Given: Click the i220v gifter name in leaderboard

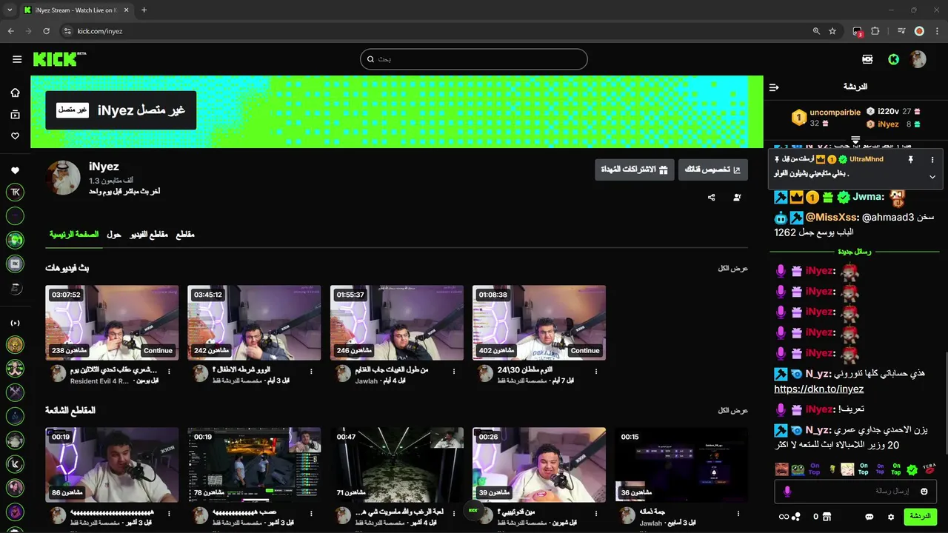Looking at the screenshot, I should [x=888, y=111].
